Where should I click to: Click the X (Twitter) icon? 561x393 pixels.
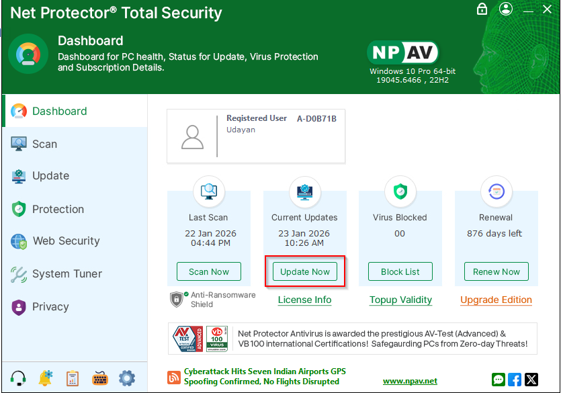tap(531, 380)
